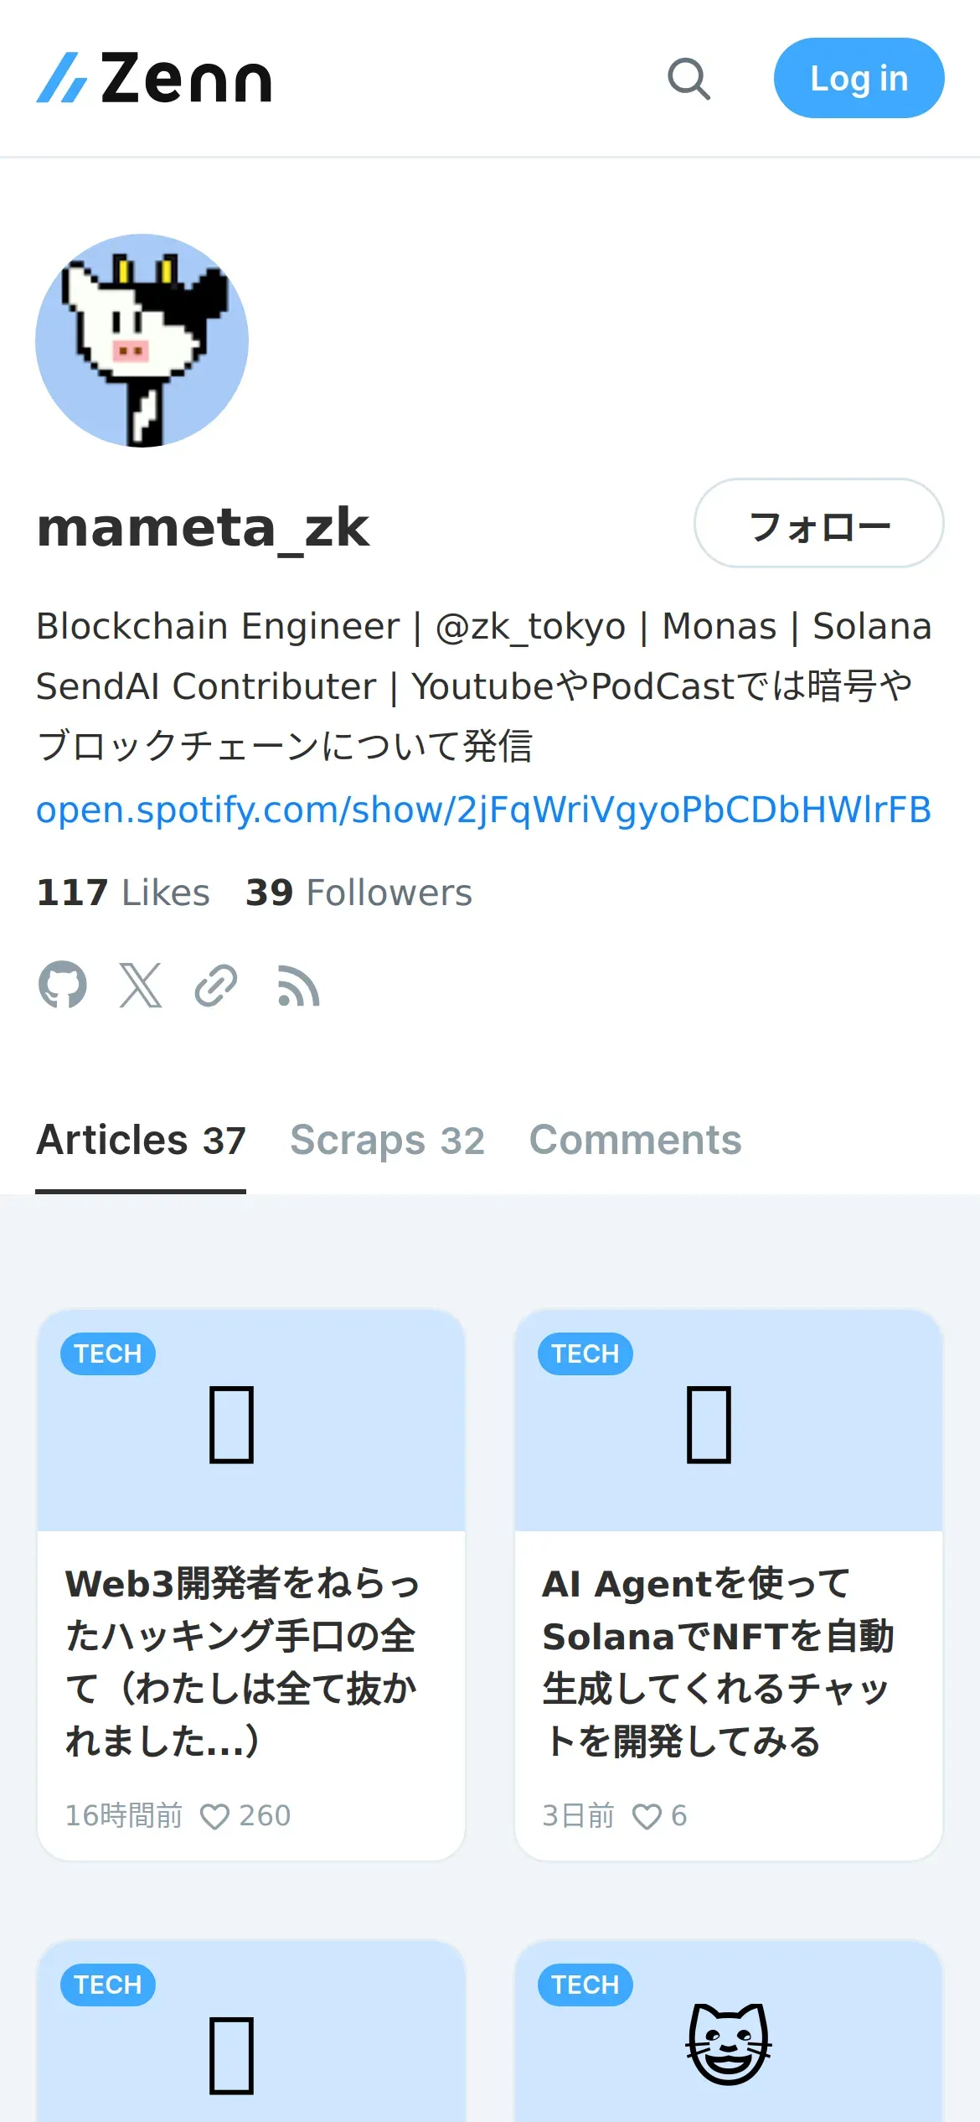
Task: Click the Zenn logo
Action: [154, 79]
